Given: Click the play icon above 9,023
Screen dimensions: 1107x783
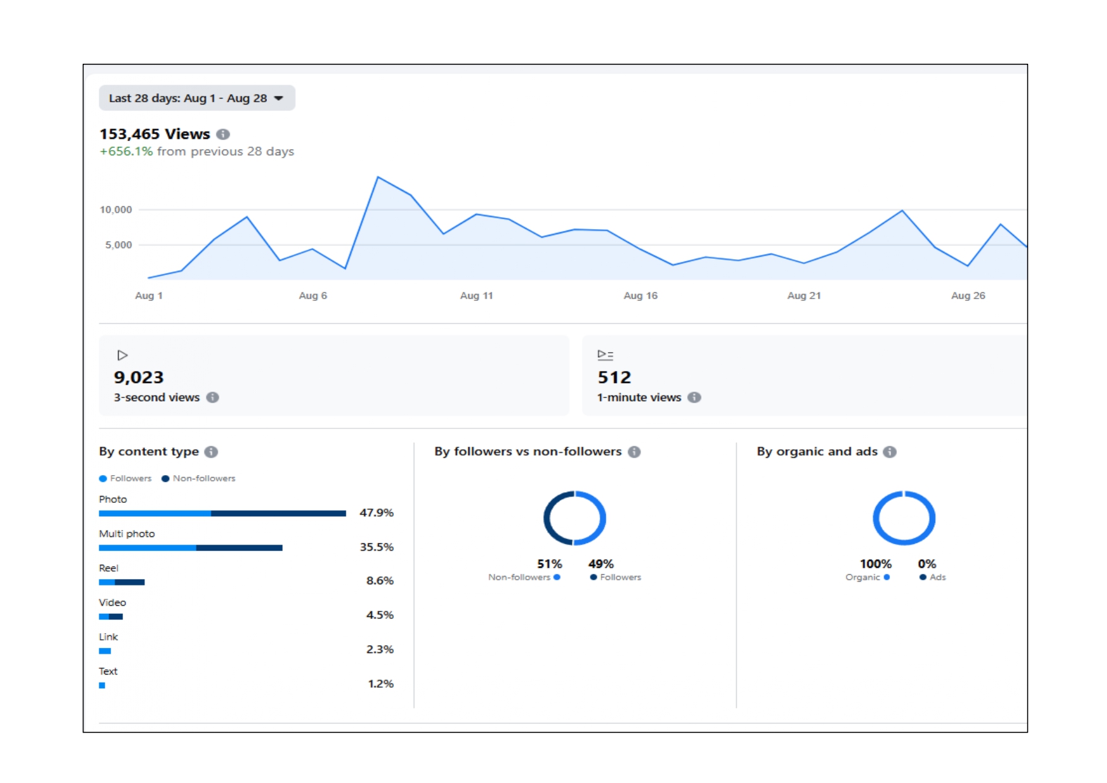Looking at the screenshot, I should point(122,355).
